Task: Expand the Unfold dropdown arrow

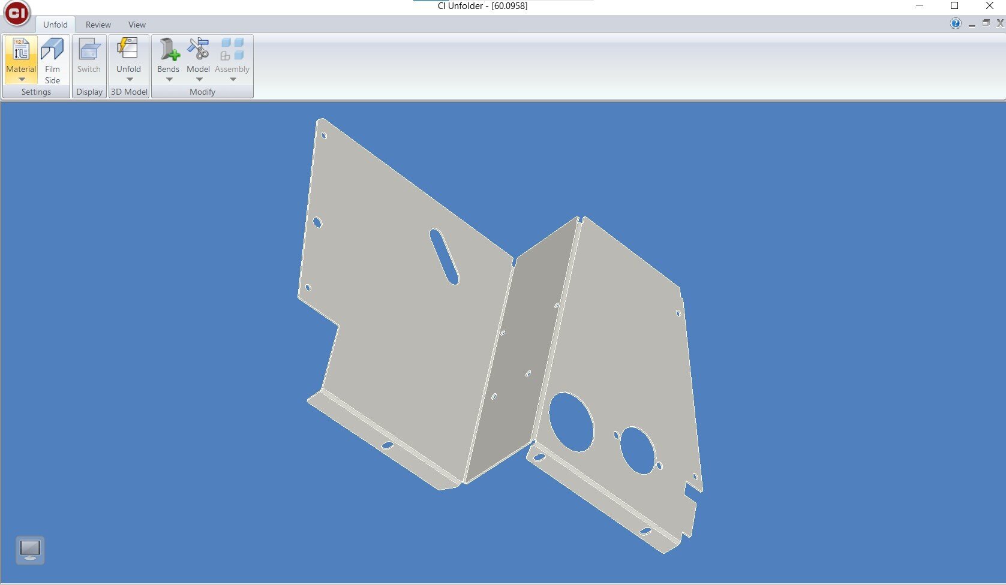Action: [129, 79]
